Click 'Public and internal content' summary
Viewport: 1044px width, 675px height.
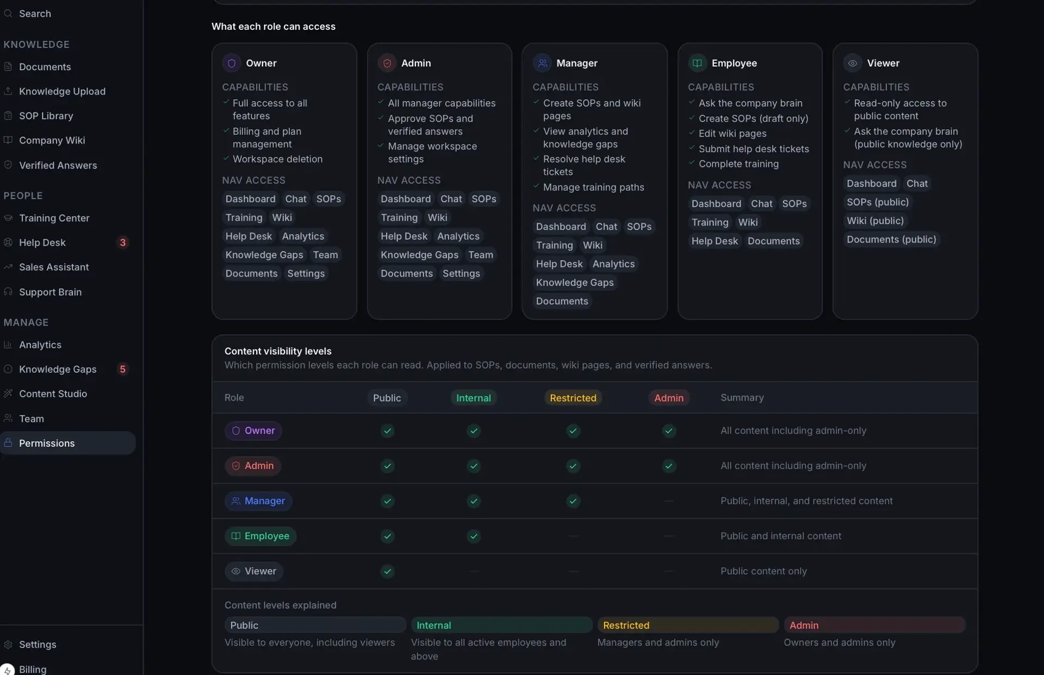[781, 536]
